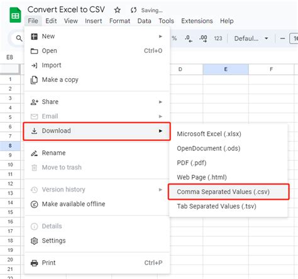This screenshot has width=298, height=279.
Task: Expand the Version history submenu arrow
Action: [160, 190]
